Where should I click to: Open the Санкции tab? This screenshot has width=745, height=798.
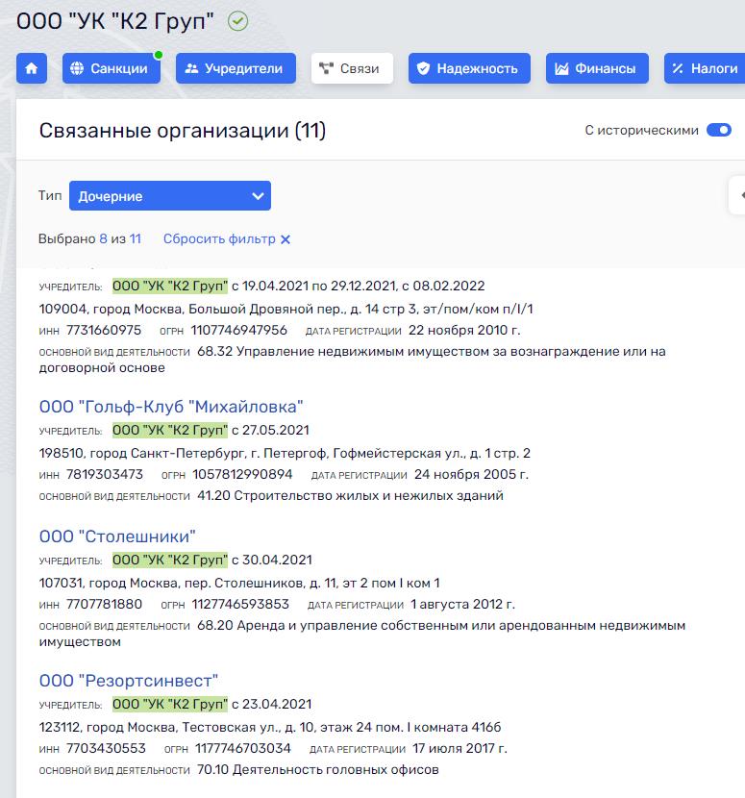point(112,68)
